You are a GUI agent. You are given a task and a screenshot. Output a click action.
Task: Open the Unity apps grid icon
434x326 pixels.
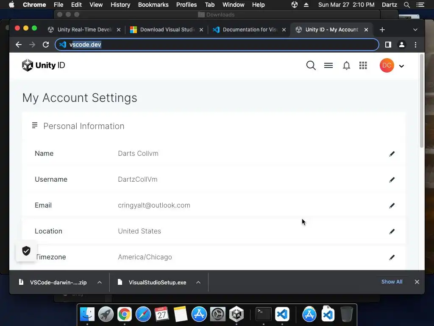tap(363, 65)
